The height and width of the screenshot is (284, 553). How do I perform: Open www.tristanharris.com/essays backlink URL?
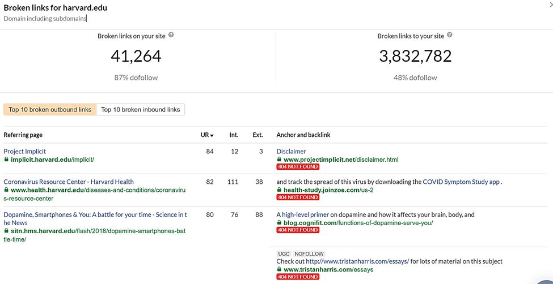tap(328, 269)
